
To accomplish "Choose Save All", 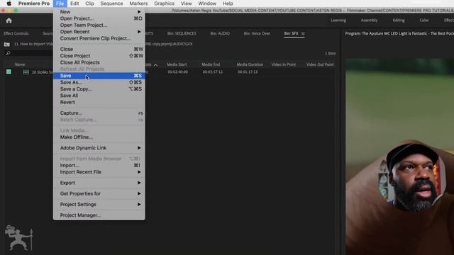I will click(99, 96).
